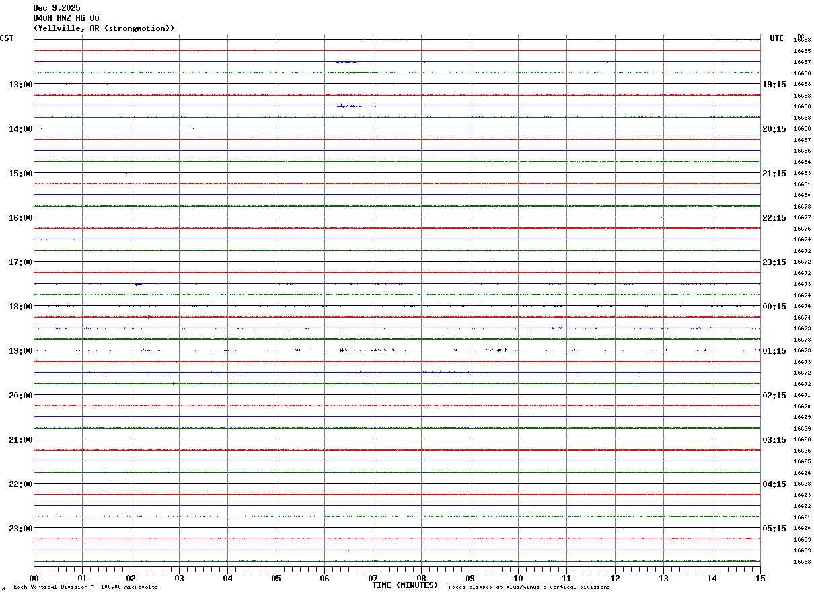Select the 19:00 CST time label
The height and width of the screenshot is (596, 814).
tap(21, 351)
